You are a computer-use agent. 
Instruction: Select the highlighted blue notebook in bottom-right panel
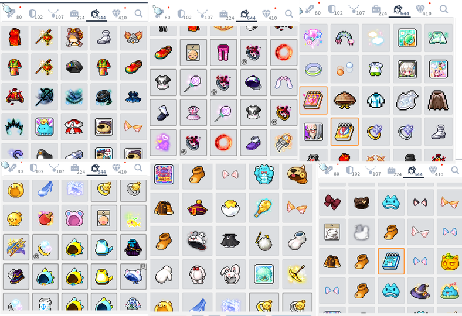(391, 262)
